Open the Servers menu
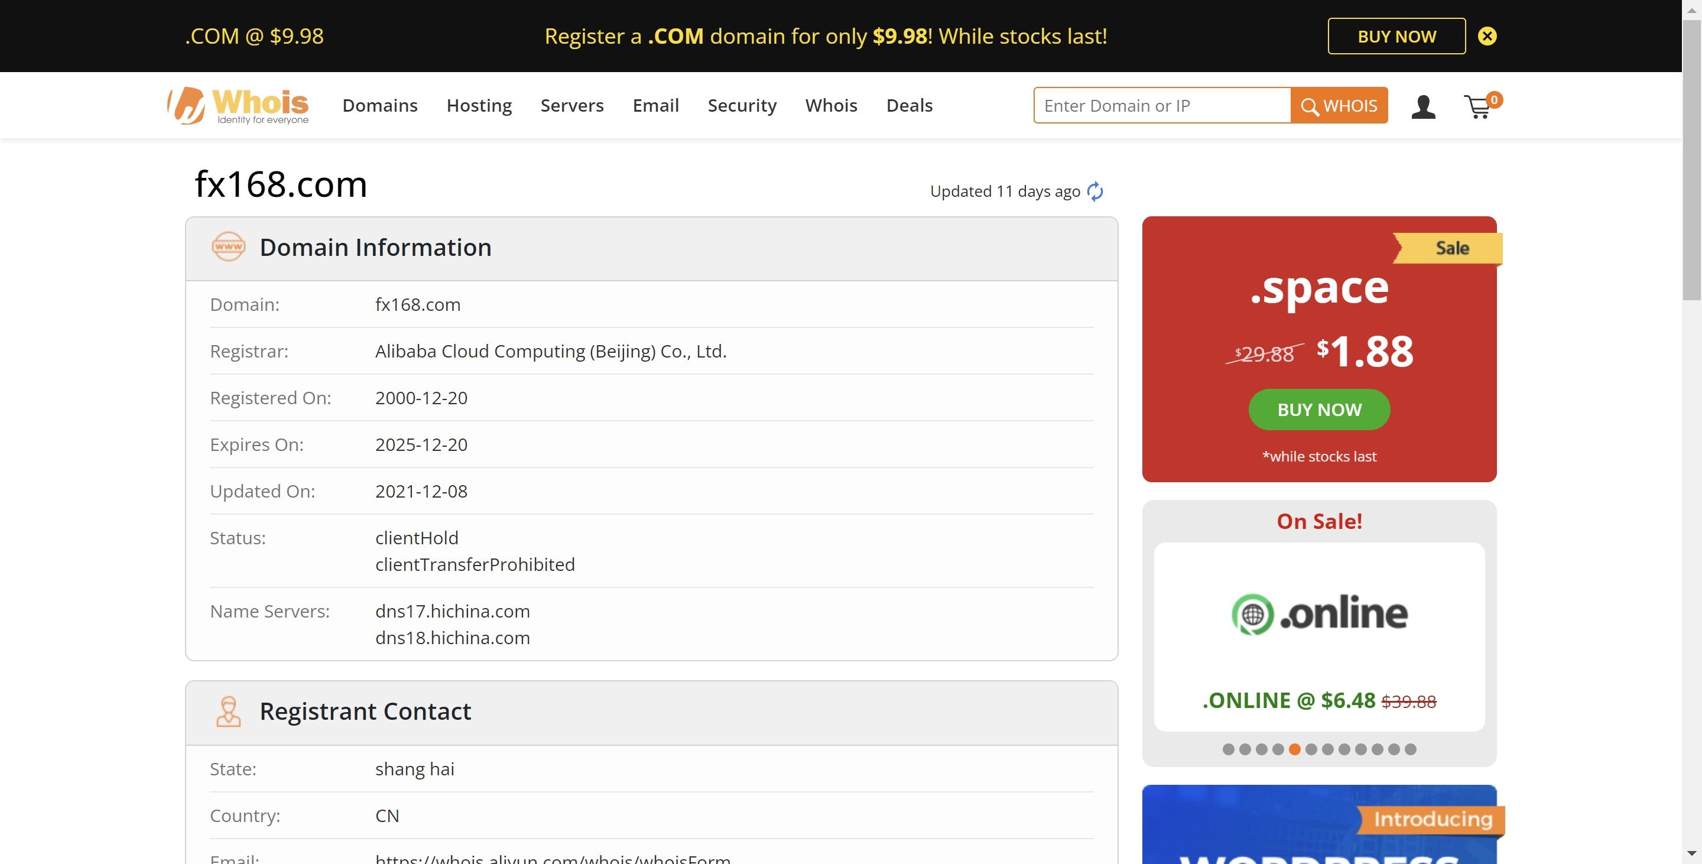 tap(572, 106)
